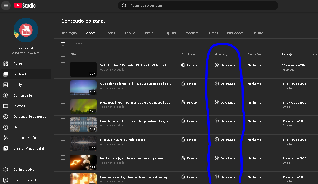Click Enviar feedback link
Screen dimensions: 318x184
[25, 180]
